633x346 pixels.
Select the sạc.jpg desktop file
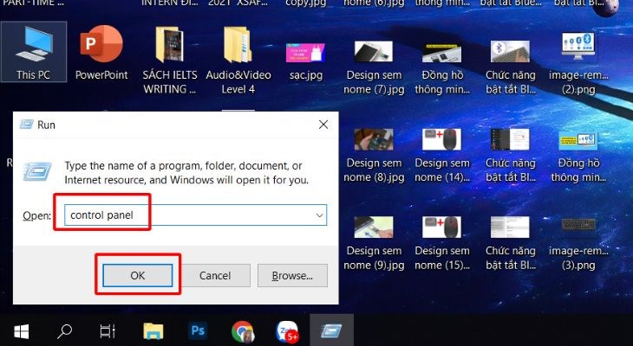[305, 61]
